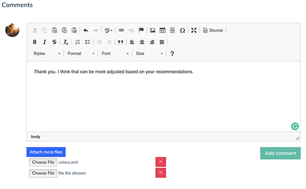Toggle bulleted list
Screen dimensions: 306x189
pos(87,42)
